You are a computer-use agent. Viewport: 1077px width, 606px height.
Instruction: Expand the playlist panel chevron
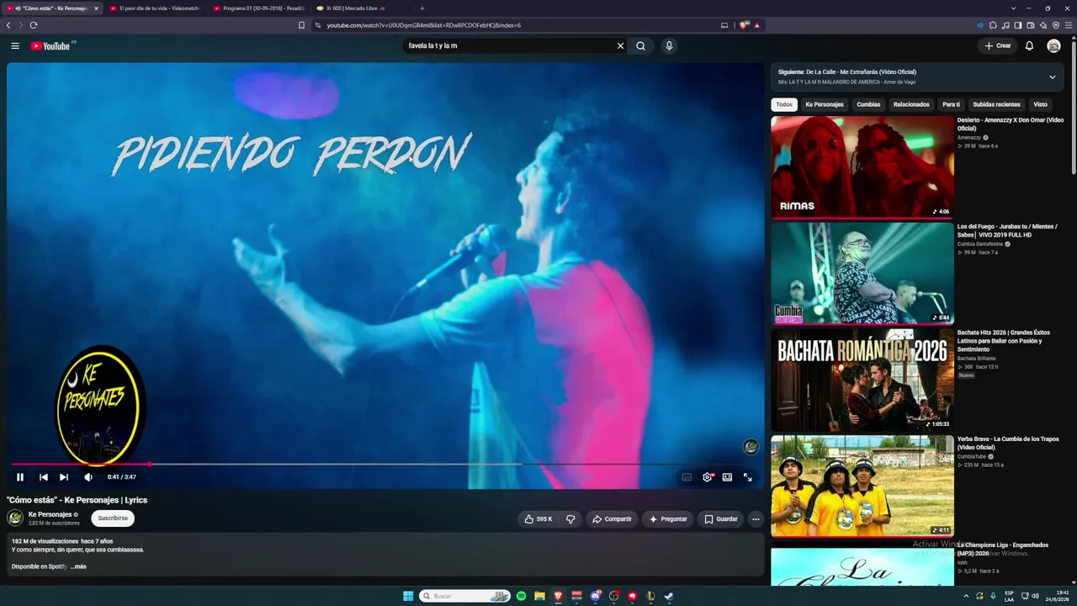click(1052, 77)
